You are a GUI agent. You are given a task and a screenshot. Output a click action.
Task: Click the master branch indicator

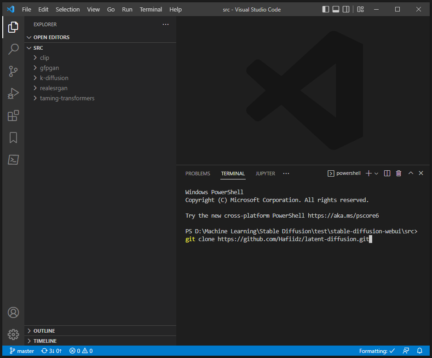click(x=22, y=351)
